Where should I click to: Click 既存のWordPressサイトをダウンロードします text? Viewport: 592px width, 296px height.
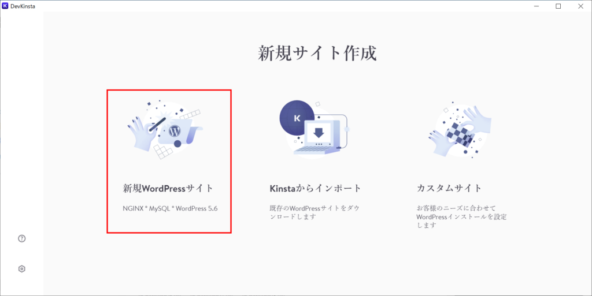coord(314,212)
